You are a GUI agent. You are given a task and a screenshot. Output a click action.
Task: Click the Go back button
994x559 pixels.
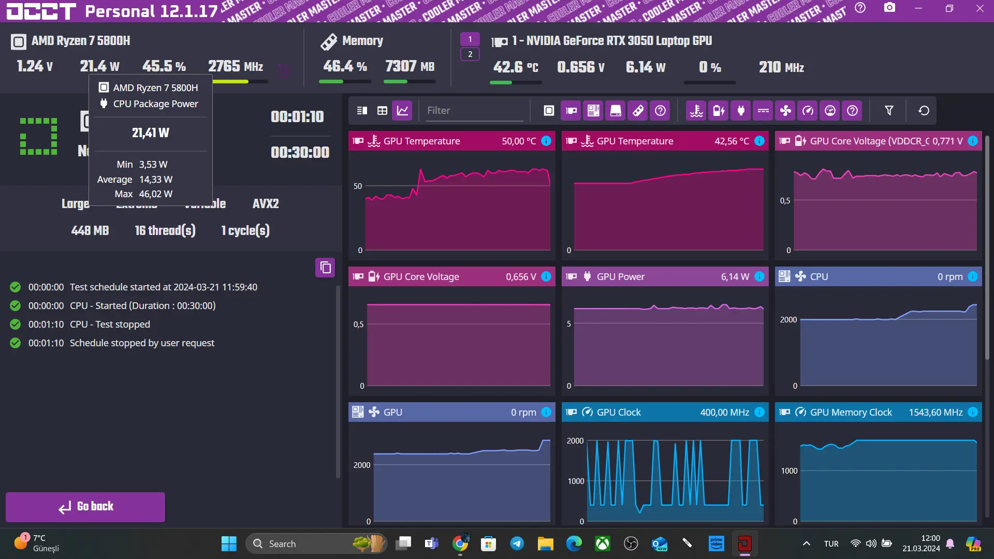tap(85, 507)
